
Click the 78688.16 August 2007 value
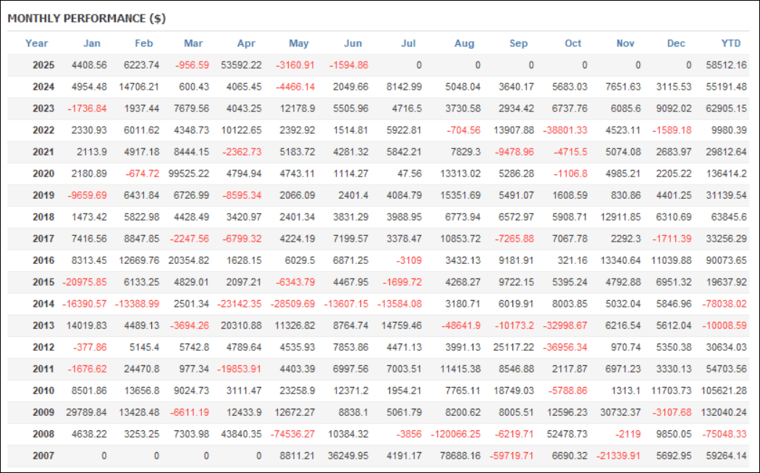460,456
